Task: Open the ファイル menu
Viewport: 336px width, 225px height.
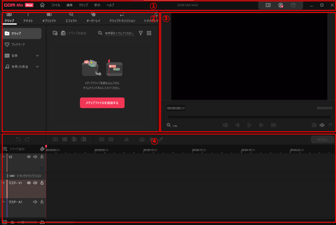Action: [55, 5]
